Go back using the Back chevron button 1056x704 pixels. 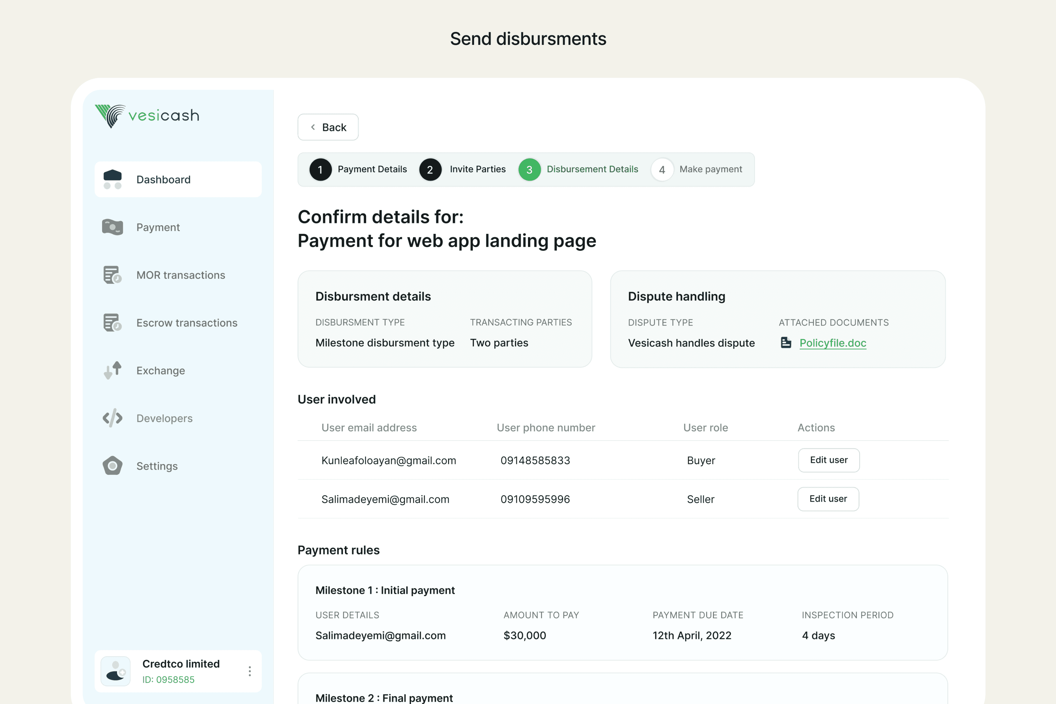328,127
